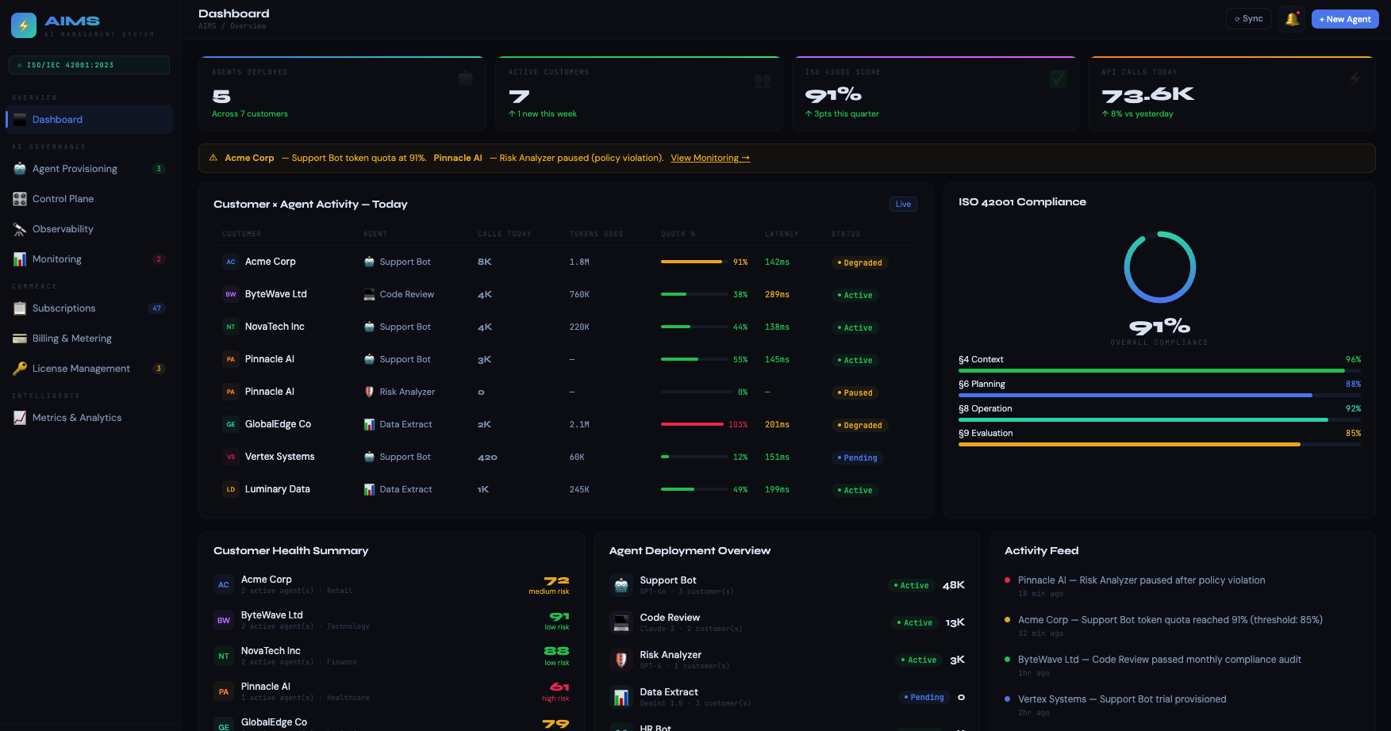This screenshot has height=731, width=1391.
Task: Click the Live badge on activity table
Action: coord(903,205)
